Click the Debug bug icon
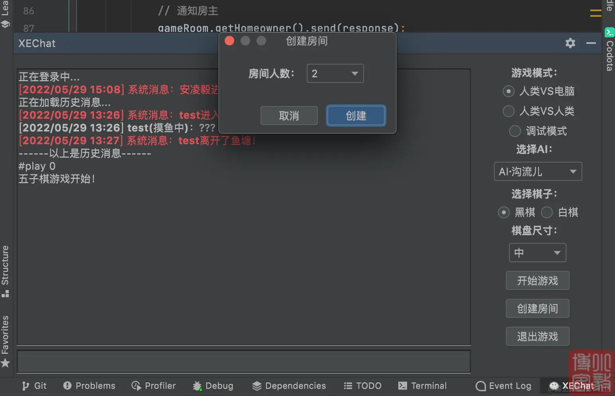615x396 pixels. click(198, 386)
